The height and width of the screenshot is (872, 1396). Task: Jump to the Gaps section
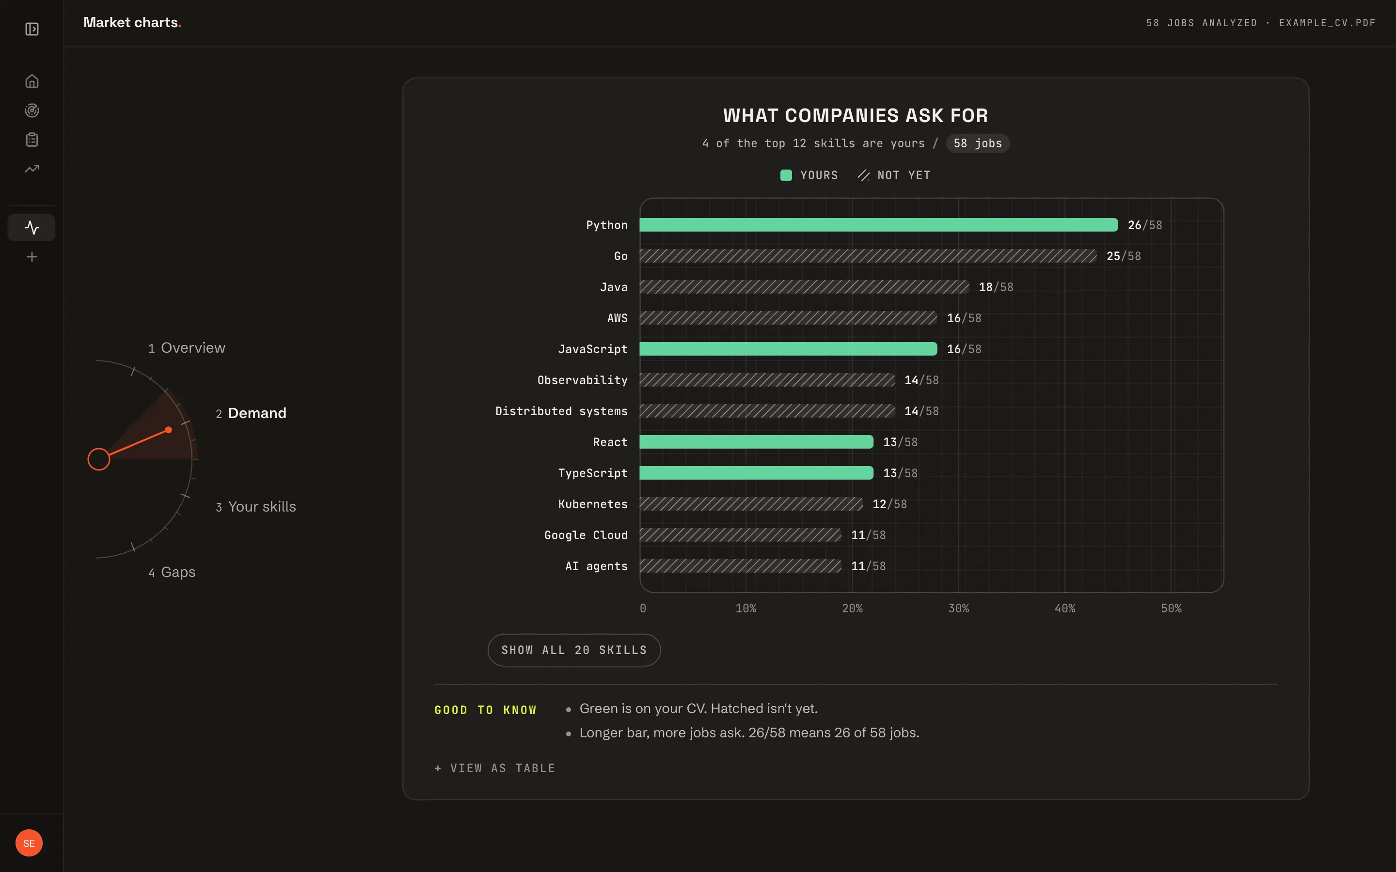pos(172,572)
